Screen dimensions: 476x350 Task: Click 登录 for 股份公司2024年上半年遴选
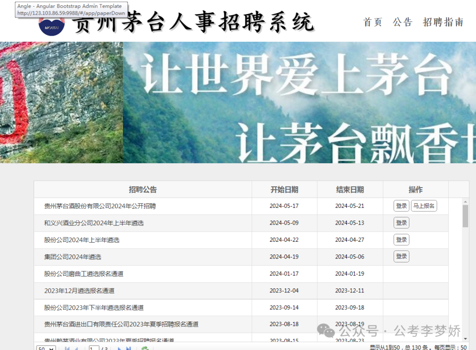point(402,240)
